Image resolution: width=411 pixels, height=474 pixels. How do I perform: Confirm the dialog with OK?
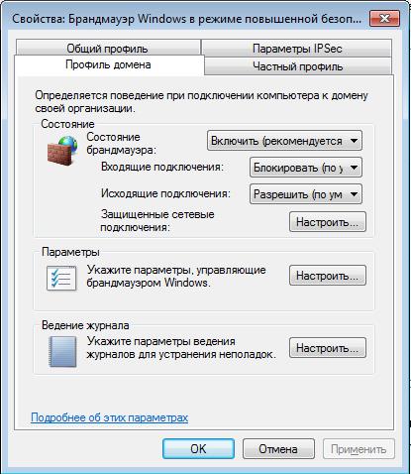click(198, 449)
